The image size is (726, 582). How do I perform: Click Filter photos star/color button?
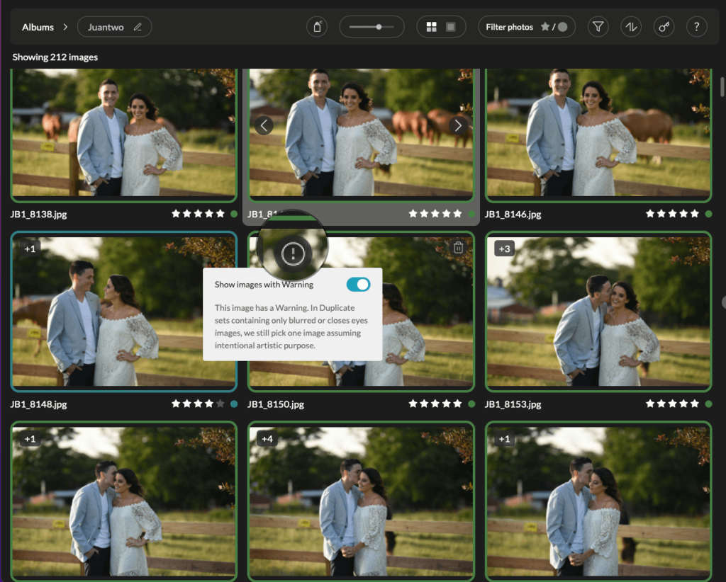[526, 27]
